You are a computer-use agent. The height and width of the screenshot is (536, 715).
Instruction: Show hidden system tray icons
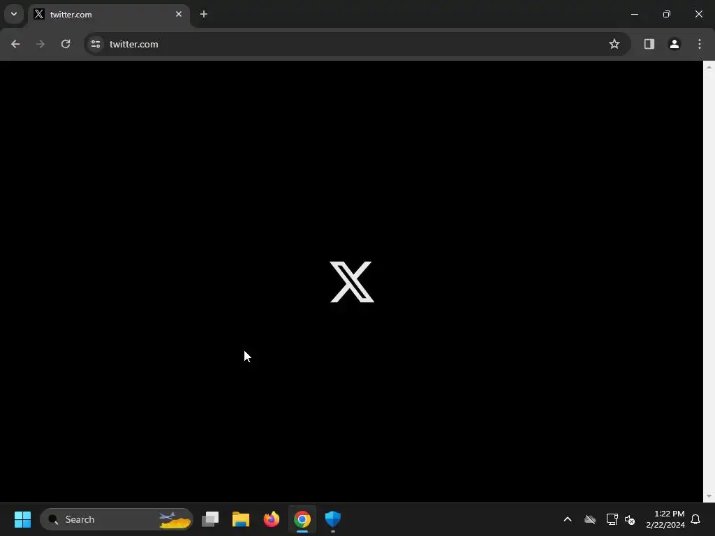click(568, 519)
